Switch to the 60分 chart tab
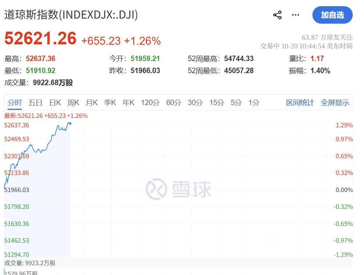 pyautogui.click(x=174, y=103)
